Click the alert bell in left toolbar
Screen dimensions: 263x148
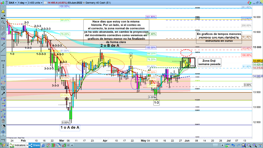tap(3, 12)
